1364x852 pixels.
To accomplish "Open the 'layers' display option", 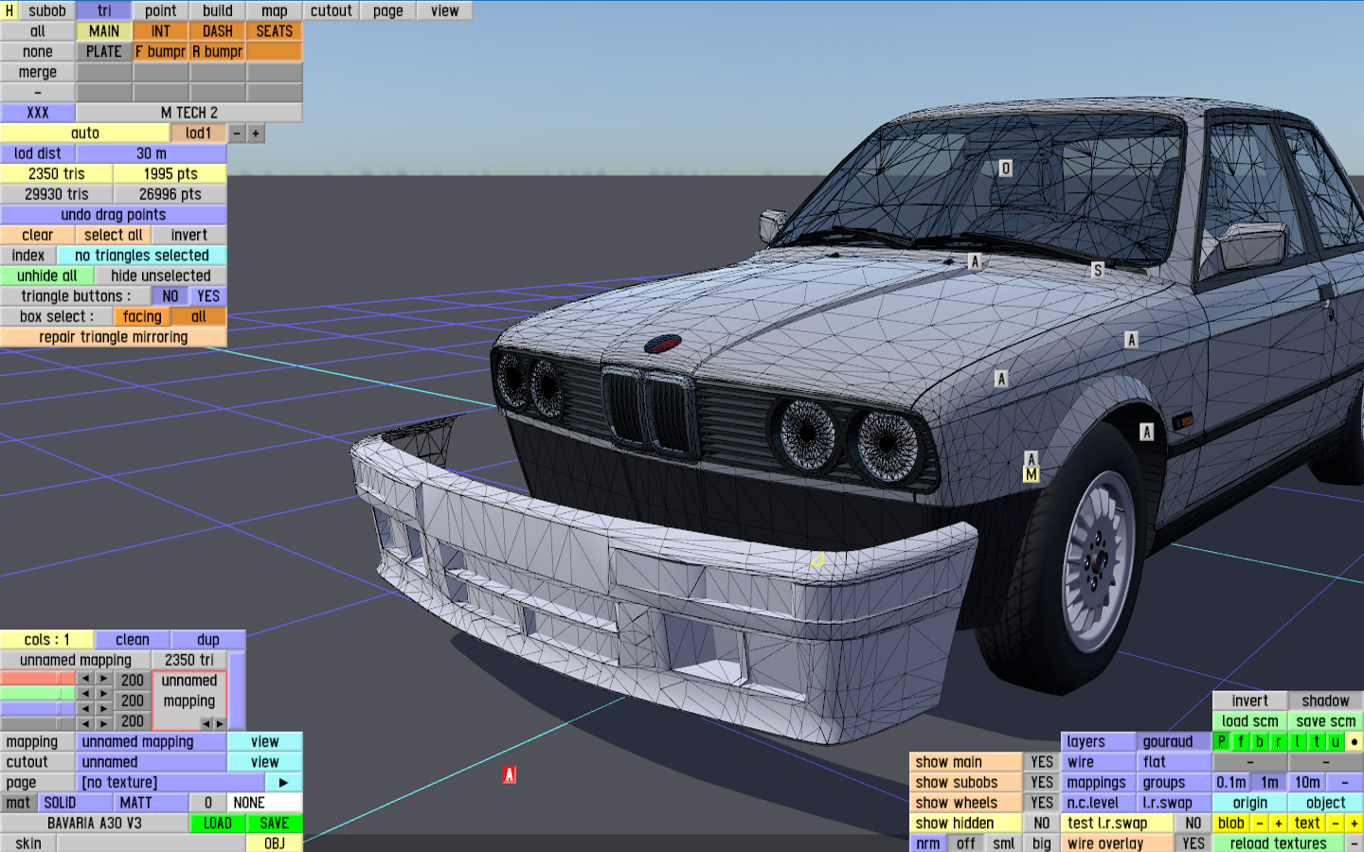I will pyautogui.click(x=1099, y=742).
